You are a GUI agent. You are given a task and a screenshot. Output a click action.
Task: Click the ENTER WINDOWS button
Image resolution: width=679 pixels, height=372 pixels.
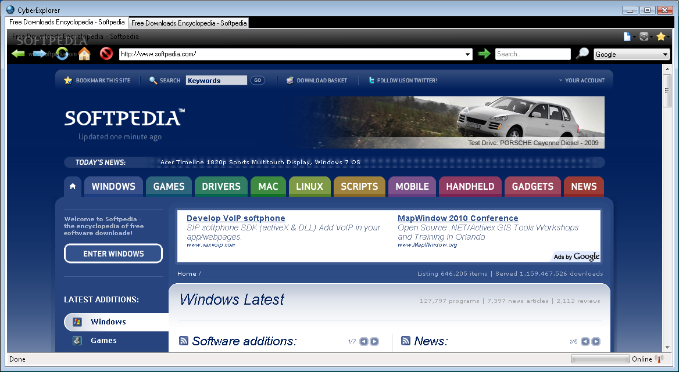pos(113,254)
